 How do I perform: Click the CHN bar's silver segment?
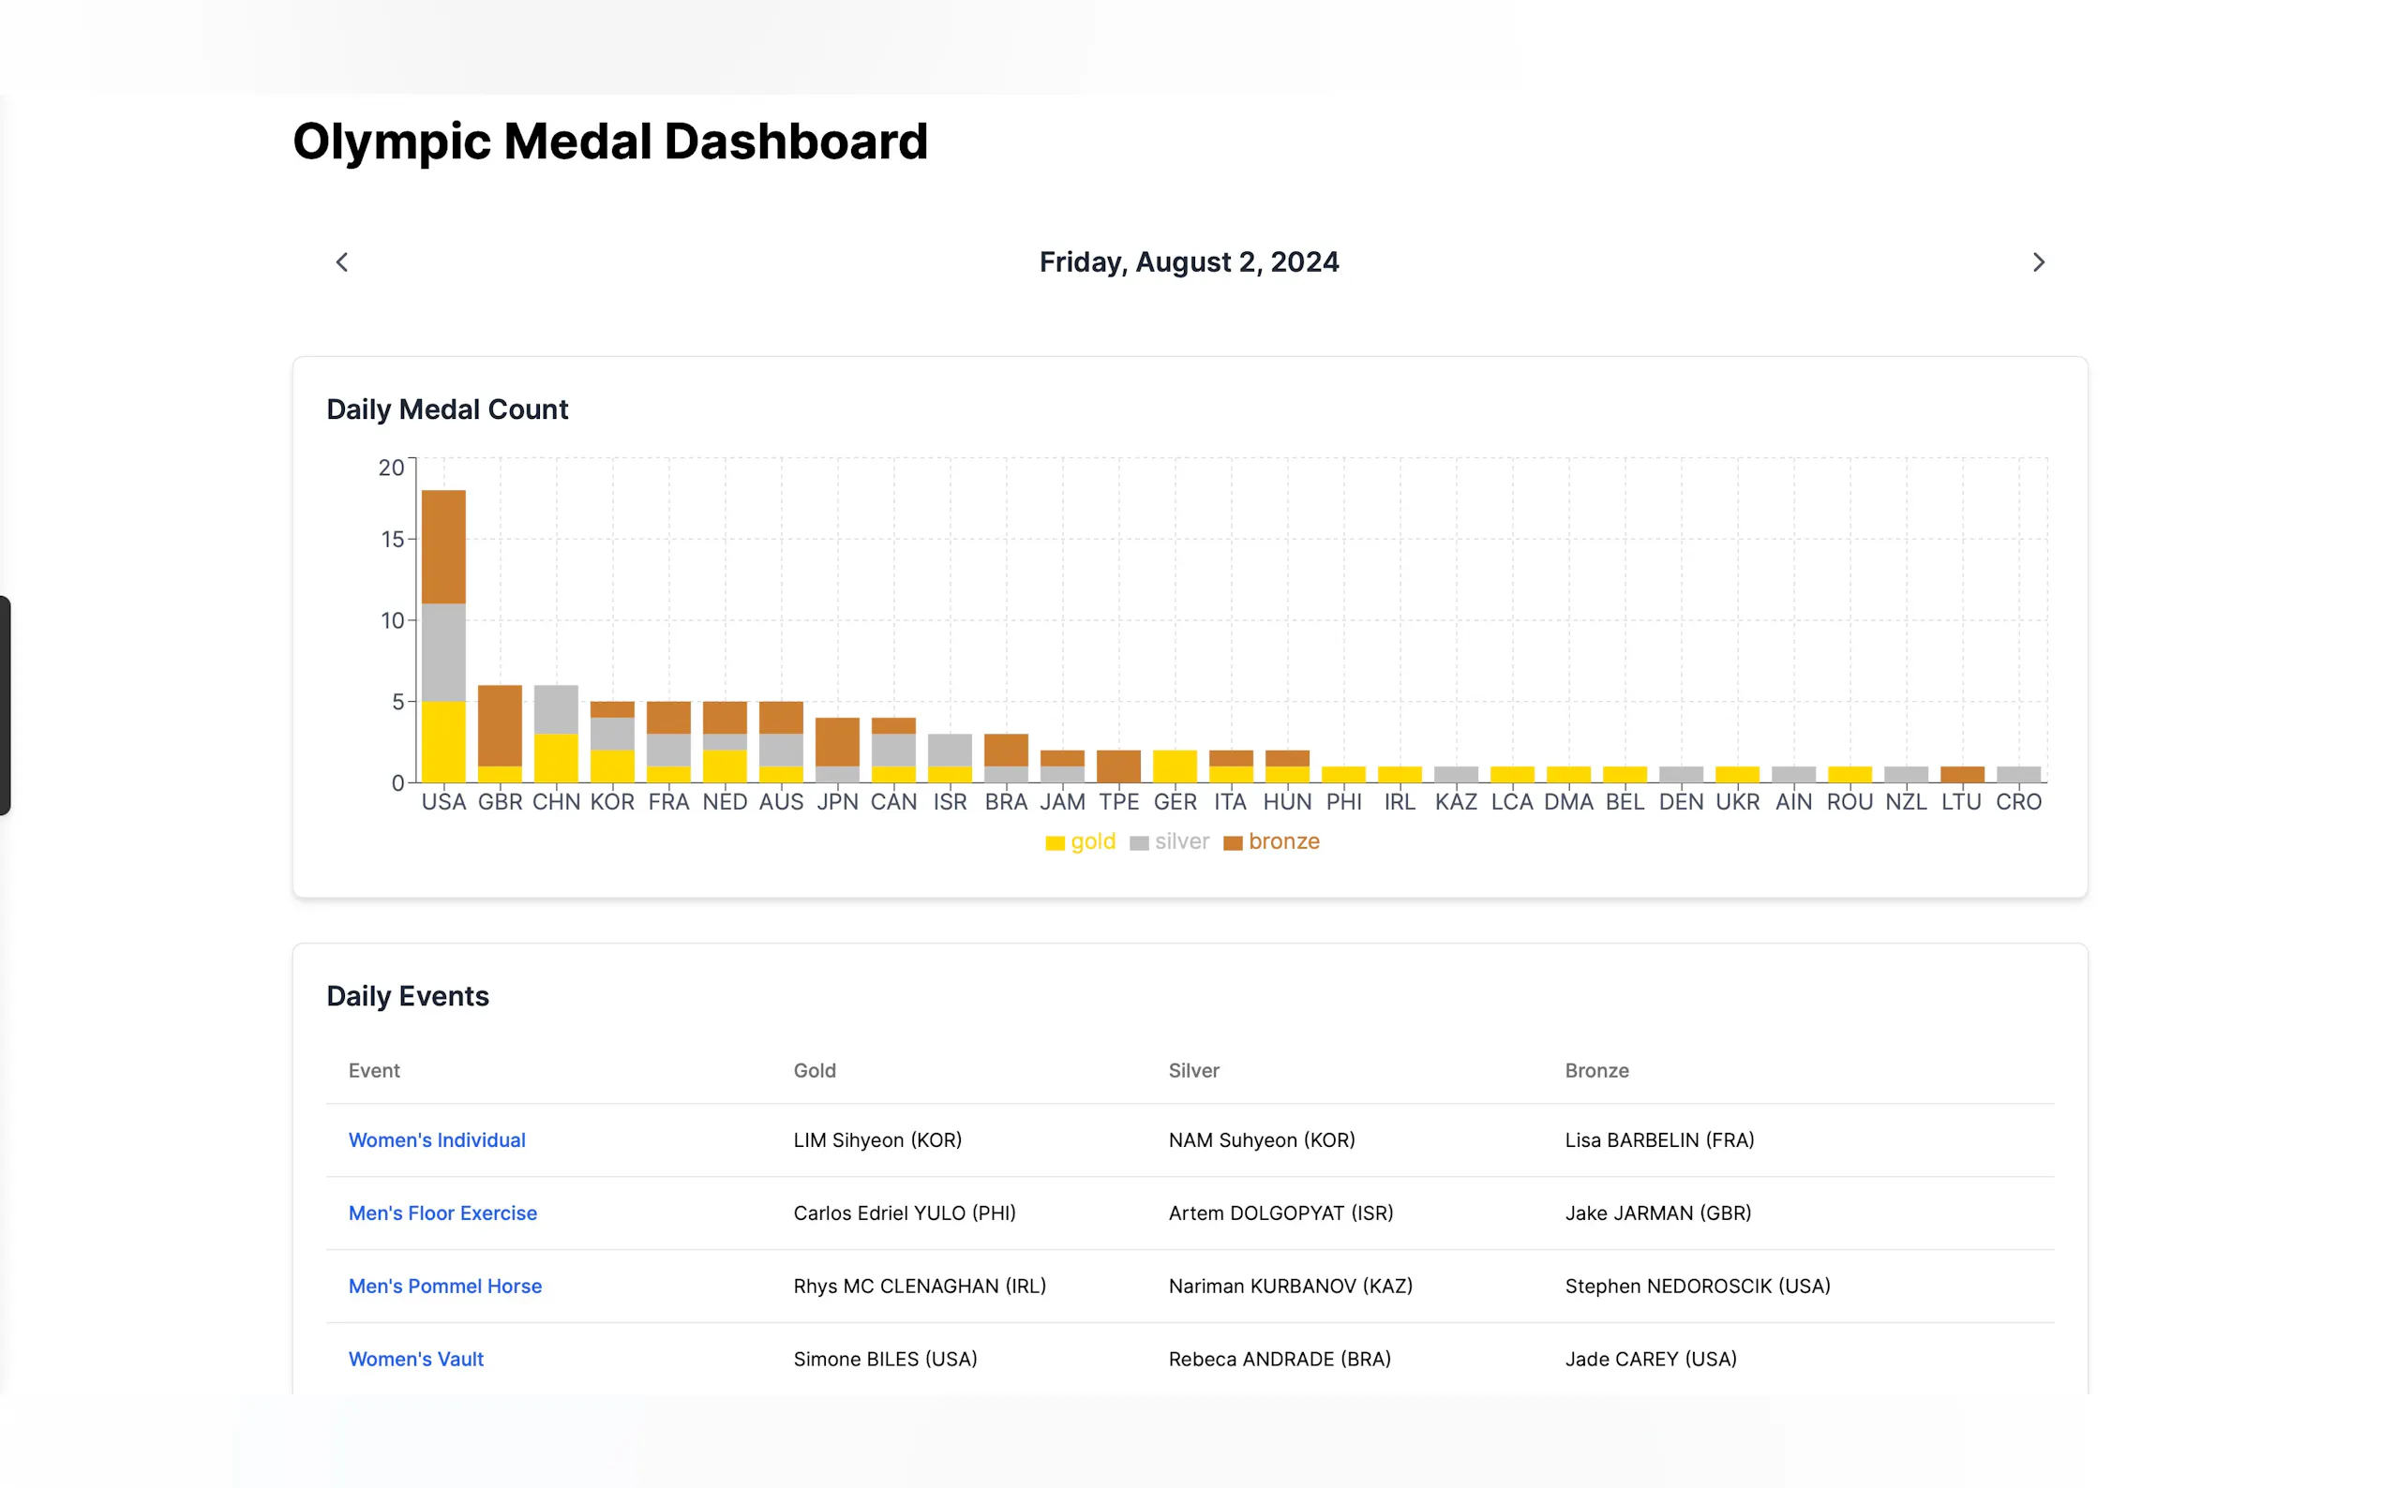pos(556,708)
